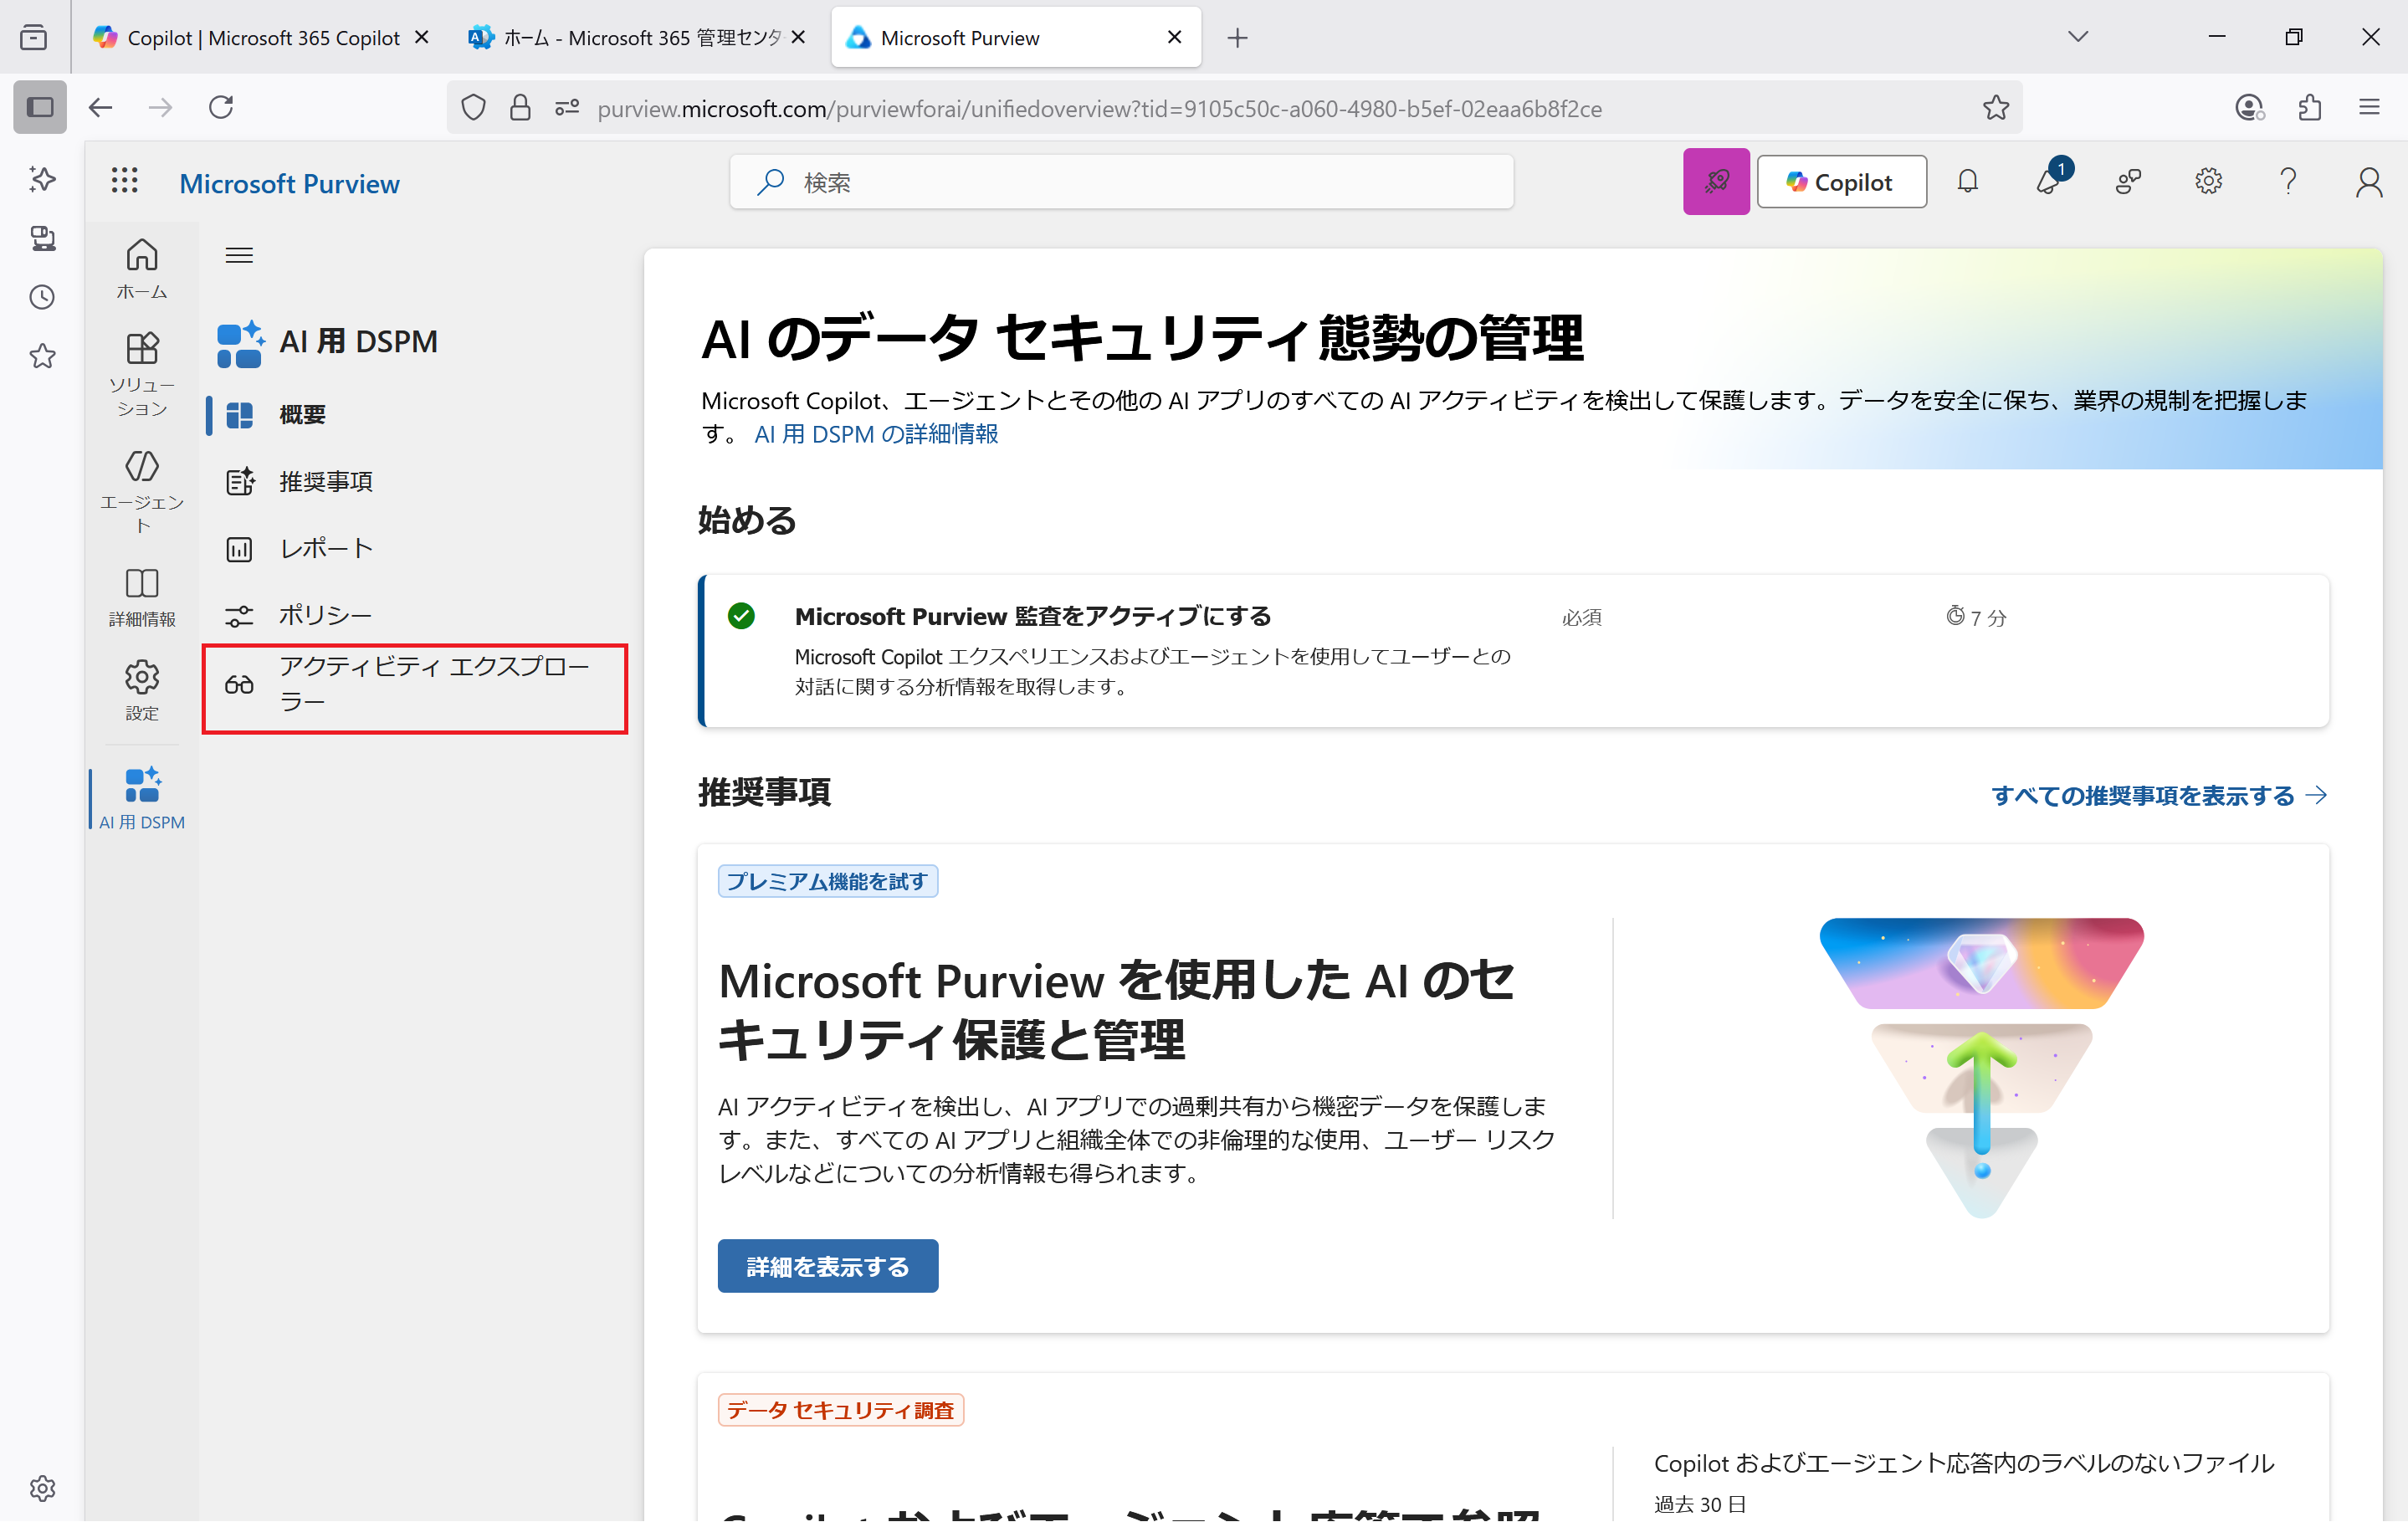Open the browser tab search chevron
Viewport: 2408px width, 1522px height.
[2078, 37]
